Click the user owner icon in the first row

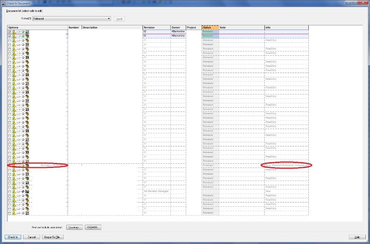(14, 32)
